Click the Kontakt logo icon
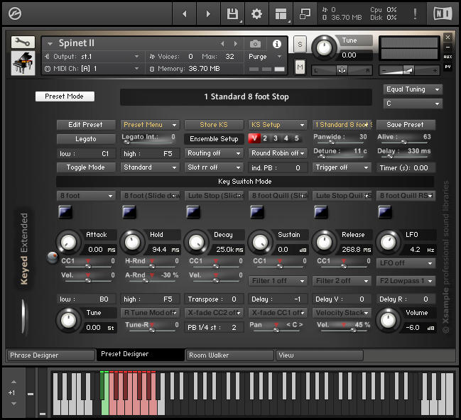This screenshot has width=461, height=420. (x=15, y=13)
